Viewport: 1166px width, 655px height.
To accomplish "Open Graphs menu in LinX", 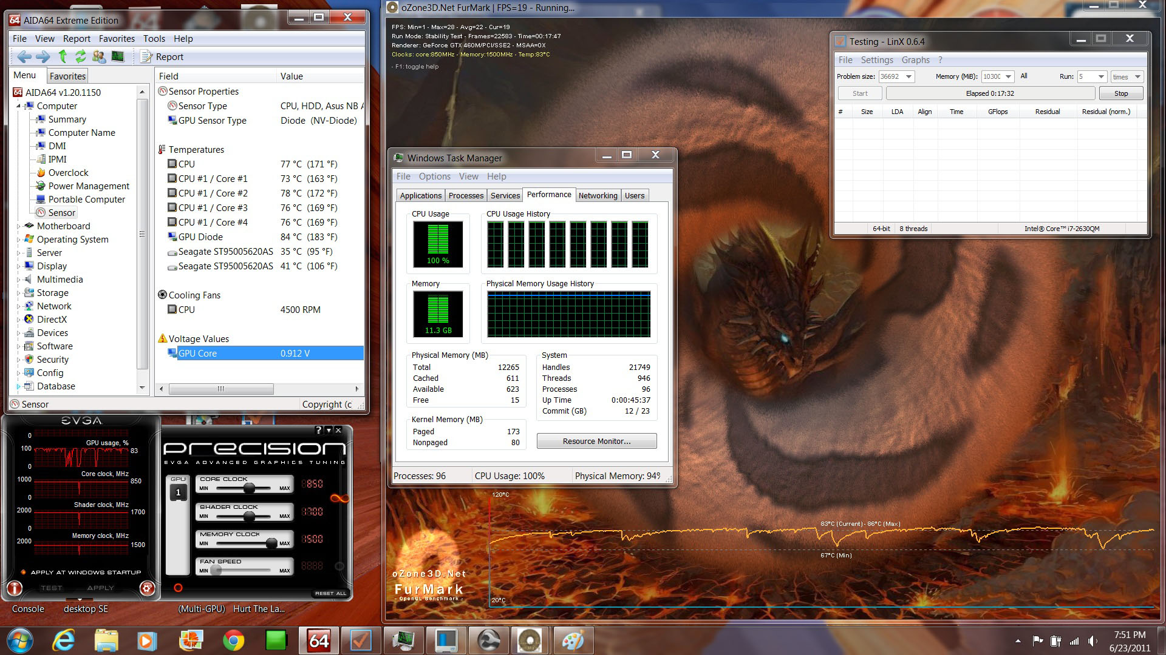I will tap(915, 59).
